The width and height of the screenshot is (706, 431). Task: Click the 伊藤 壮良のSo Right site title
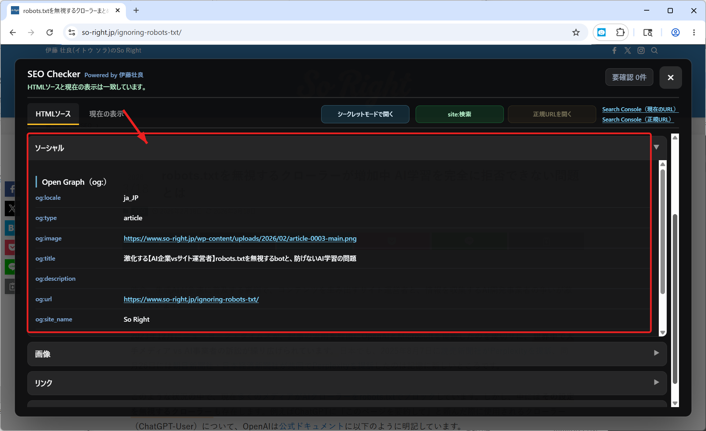pyautogui.click(x=93, y=51)
